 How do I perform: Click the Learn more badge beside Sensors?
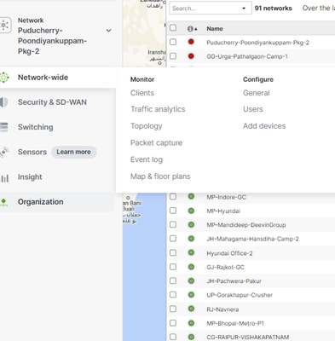coord(74,152)
